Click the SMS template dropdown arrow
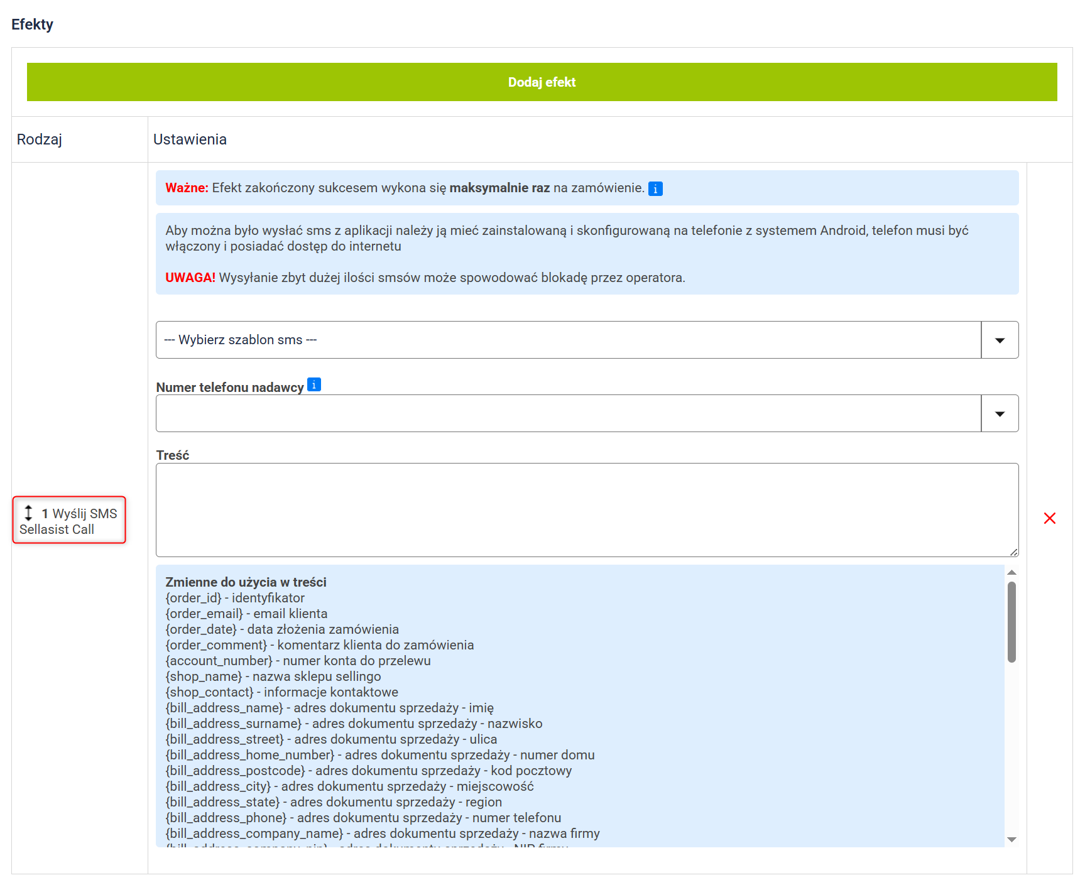 click(x=1000, y=340)
